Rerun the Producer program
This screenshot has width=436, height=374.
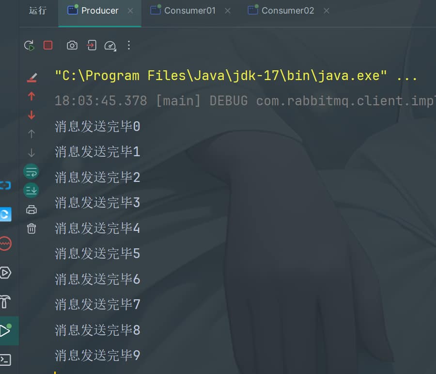(29, 46)
